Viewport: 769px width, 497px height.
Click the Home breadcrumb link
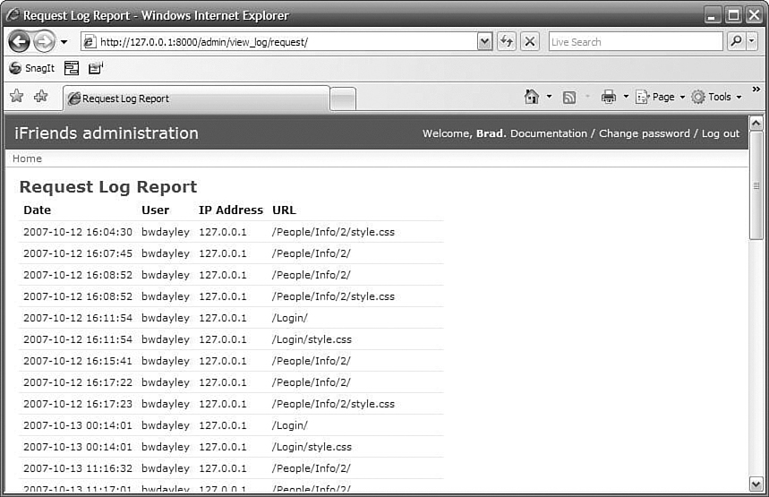click(x=27, y=159)
